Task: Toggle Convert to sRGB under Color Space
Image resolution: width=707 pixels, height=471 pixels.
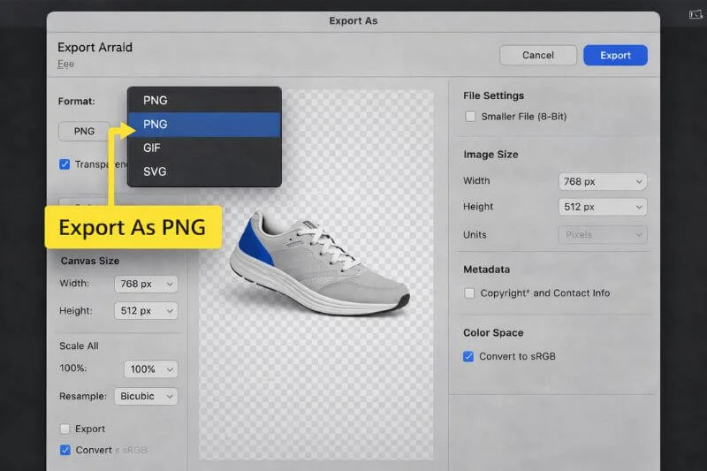Action: (x=468, y=356)
